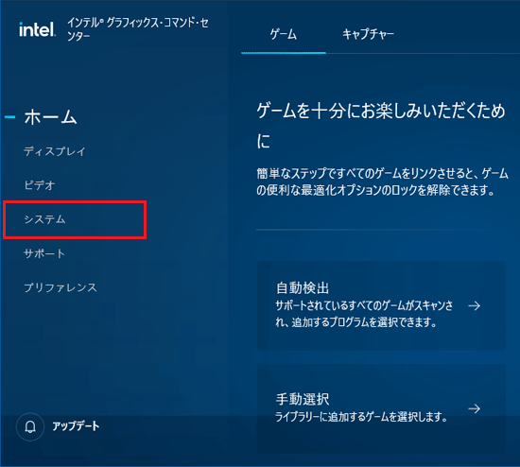Click arrow on 手動選択 card
Screen dimensions: 520x467
click(x=475, y=408)
